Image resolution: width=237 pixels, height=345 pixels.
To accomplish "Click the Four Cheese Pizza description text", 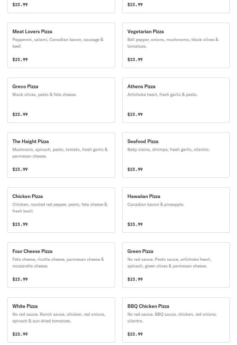I will click(58, 263).
